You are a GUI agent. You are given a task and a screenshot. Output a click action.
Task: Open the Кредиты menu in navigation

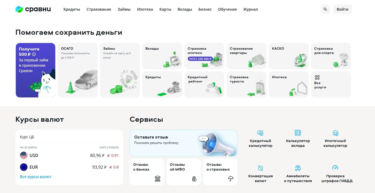[72, 9]
